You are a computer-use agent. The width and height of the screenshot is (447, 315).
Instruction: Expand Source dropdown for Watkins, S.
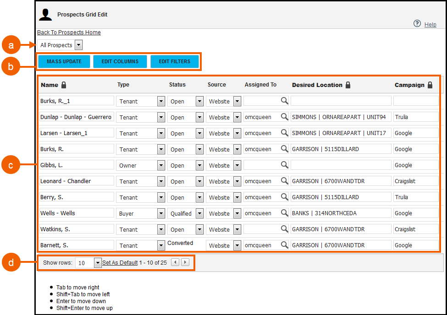pyautogui.click(x=237, y=229)
